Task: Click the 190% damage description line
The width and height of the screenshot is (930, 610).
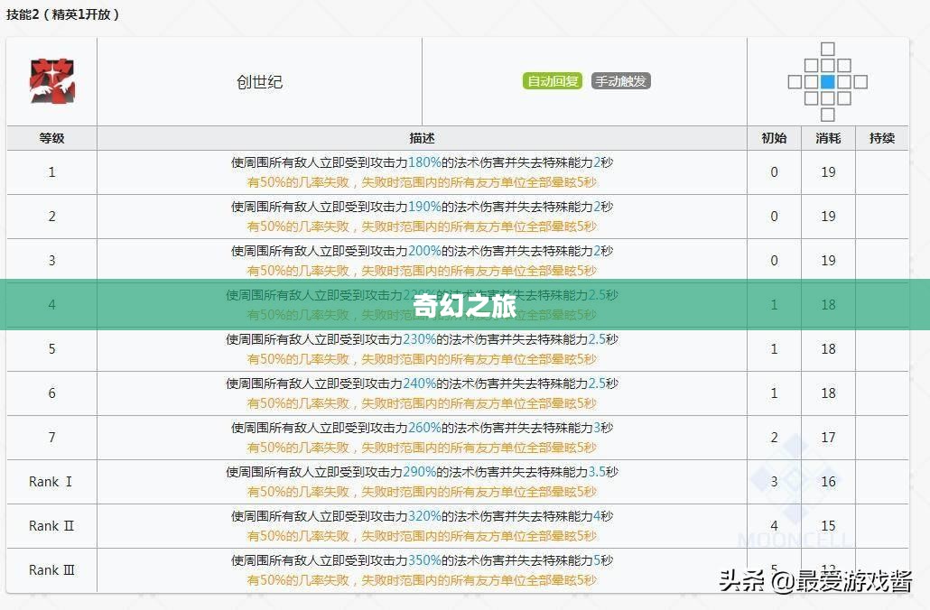Action: point(422,207)
